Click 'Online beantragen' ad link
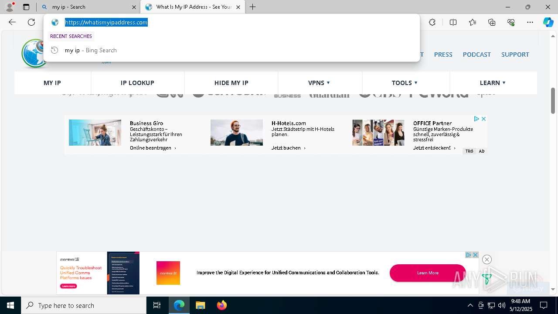 click(153, 148)
